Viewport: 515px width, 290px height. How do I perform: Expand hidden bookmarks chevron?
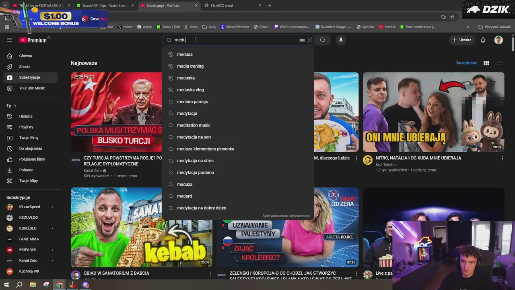tap(468, 27)
